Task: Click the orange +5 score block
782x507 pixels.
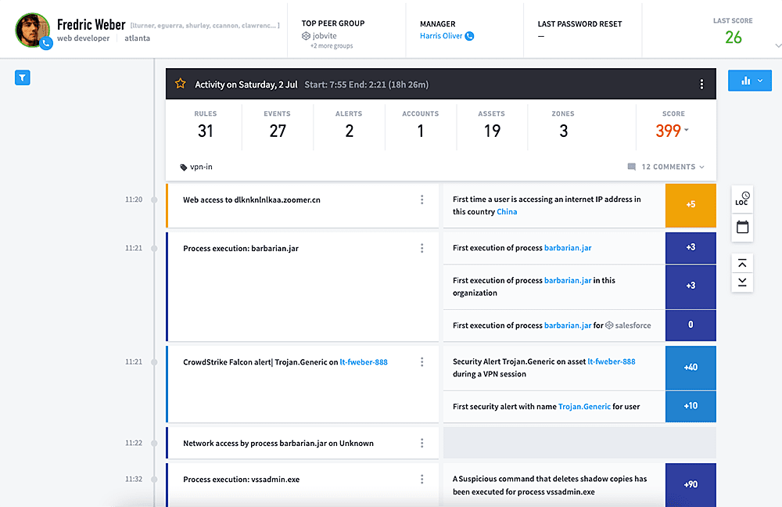Action: click(691, 204)
